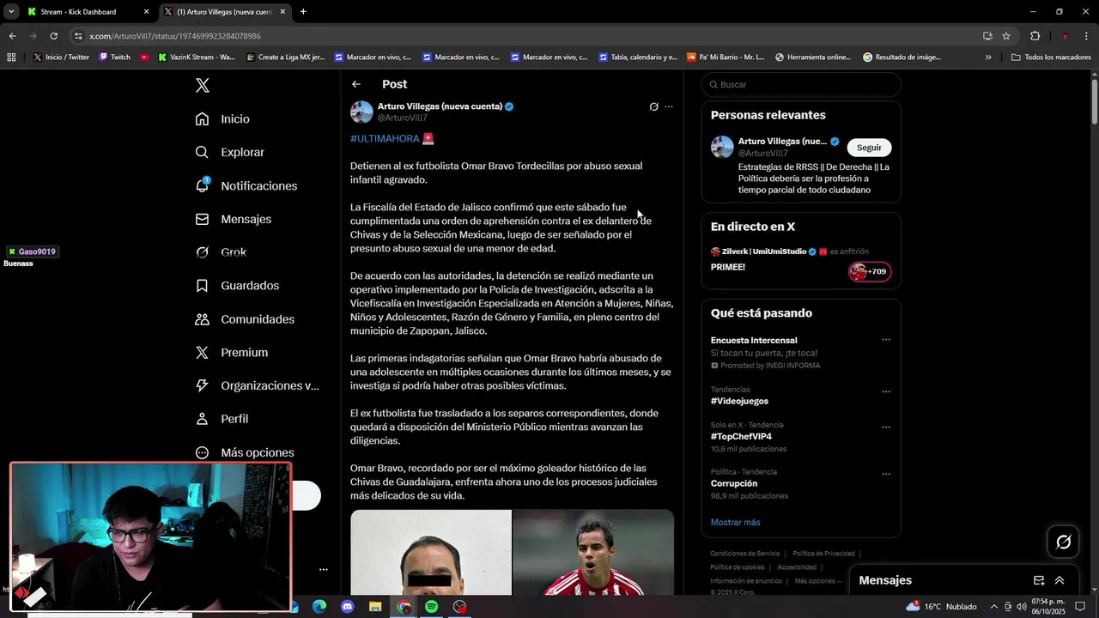The height and width of the screenshot is (618, 1099).
Task: Reload the page in Chrome
Action: pos(53,36)
